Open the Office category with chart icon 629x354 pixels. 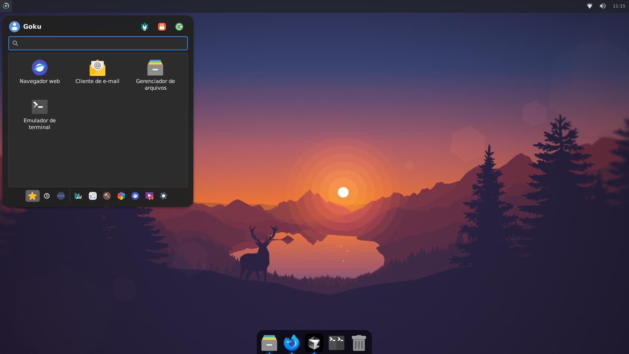pyautogui.click(x=93, y=196)
